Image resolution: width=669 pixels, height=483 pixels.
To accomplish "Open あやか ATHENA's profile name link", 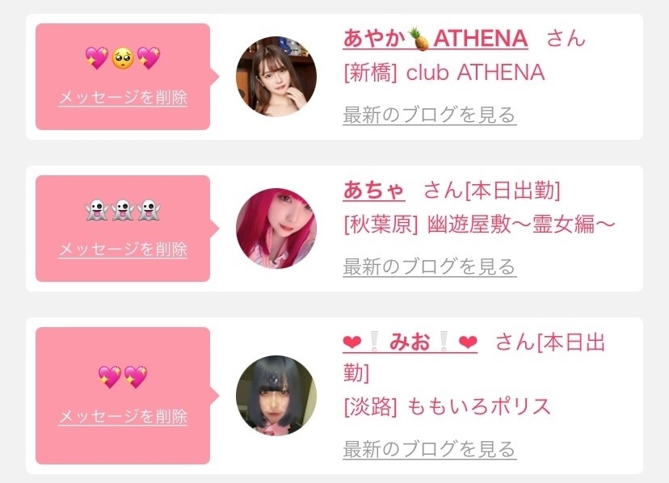I will coord(435,39).
